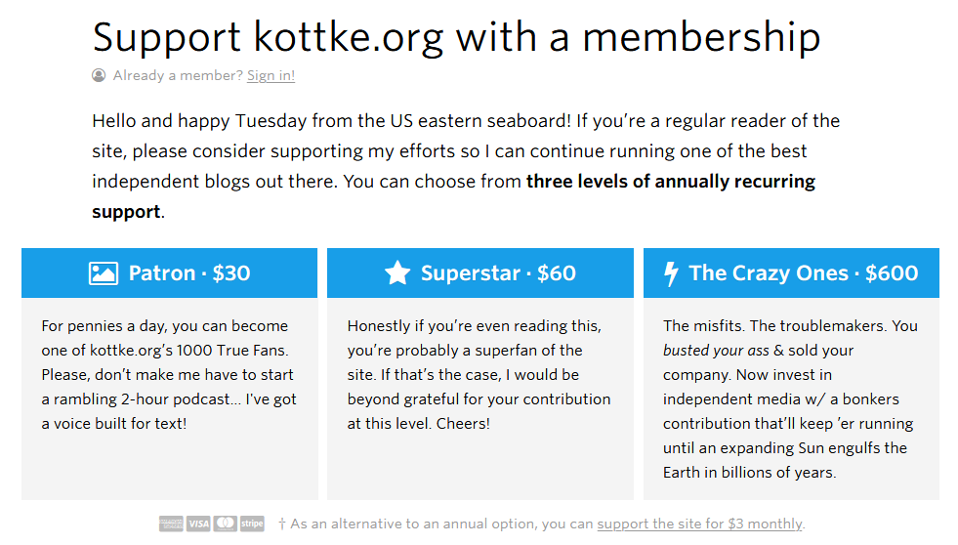This screenshot has height=545, width=958.
Task: Choose the Patron $30 membership
Action: click(x=169, y=273)
